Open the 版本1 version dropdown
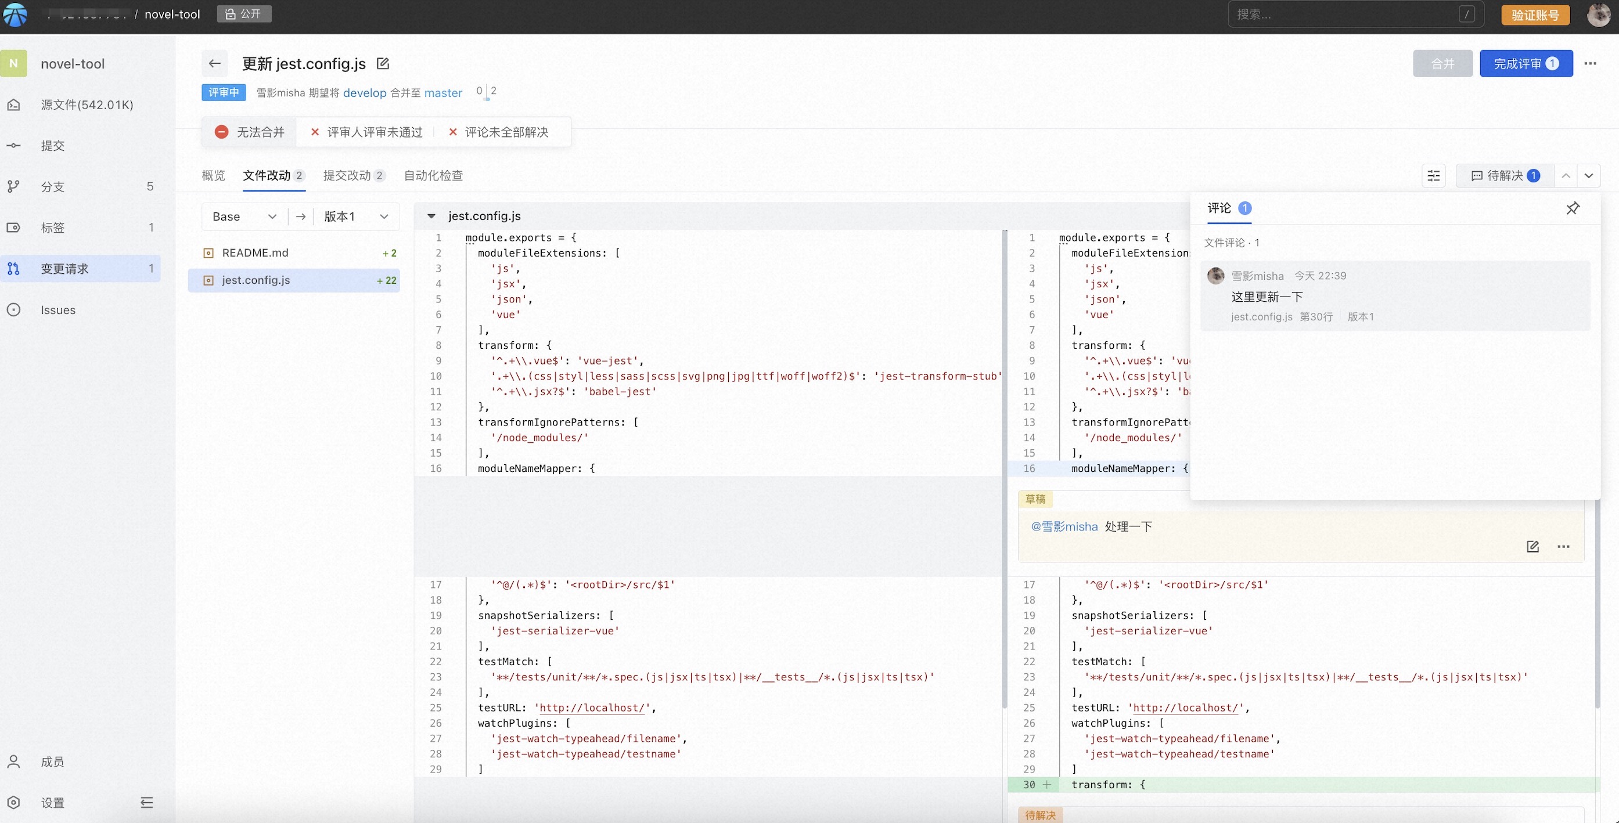This screenshot has height=823, width=1619. tap(357, 216)
